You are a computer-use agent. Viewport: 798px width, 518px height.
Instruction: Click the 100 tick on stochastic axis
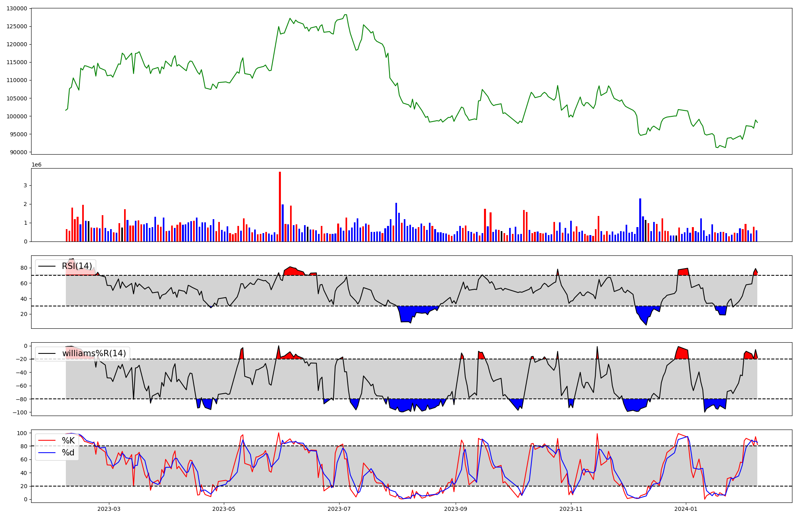pos(22,433)
